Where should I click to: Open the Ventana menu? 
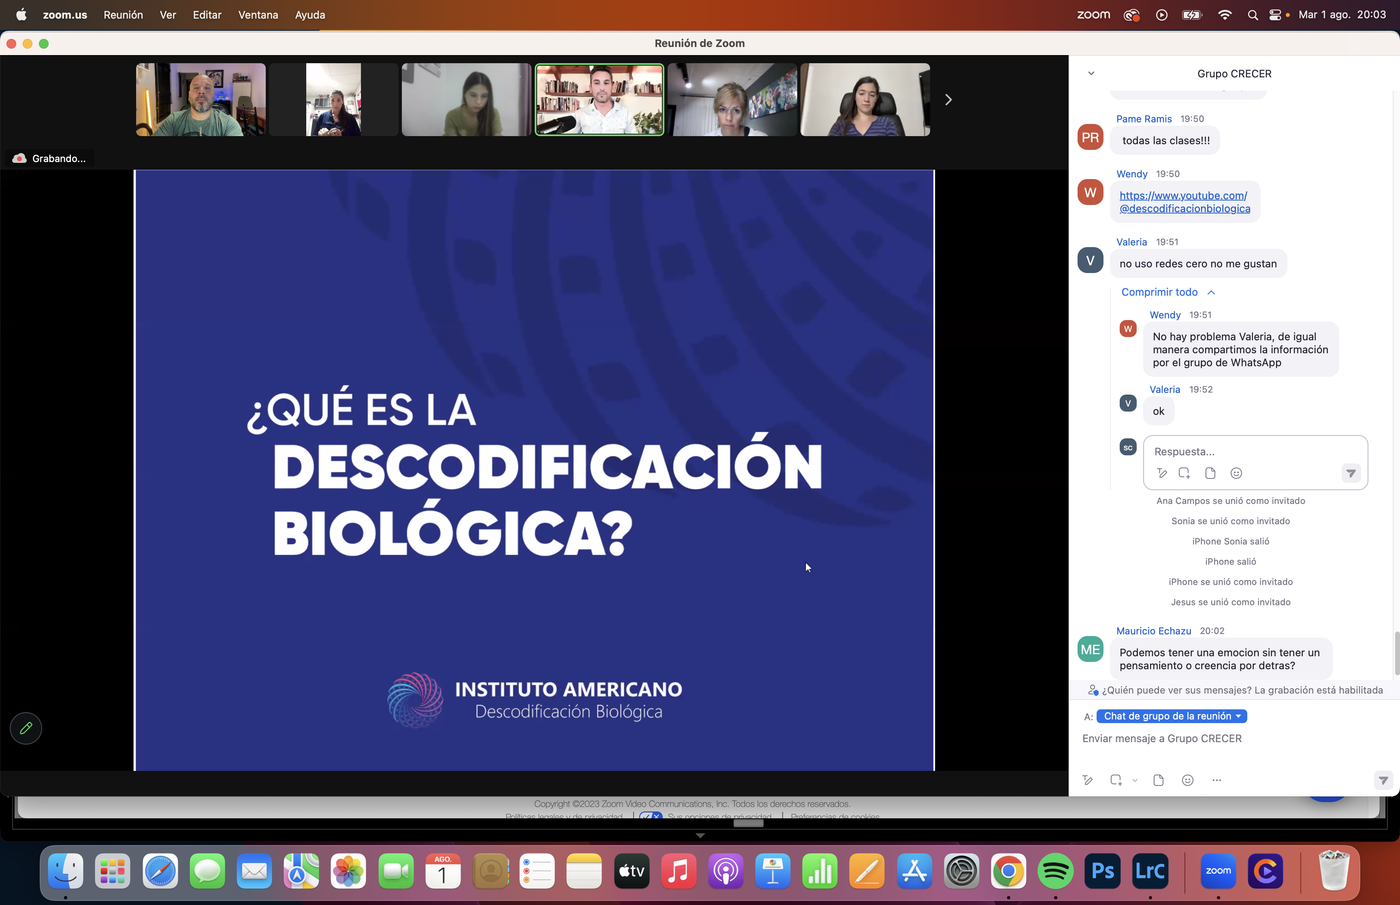point(258,15)
